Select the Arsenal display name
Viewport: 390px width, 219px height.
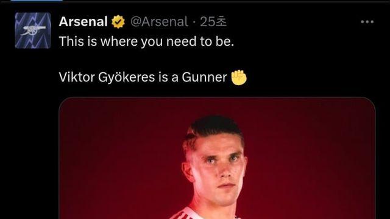coord(83,22)
